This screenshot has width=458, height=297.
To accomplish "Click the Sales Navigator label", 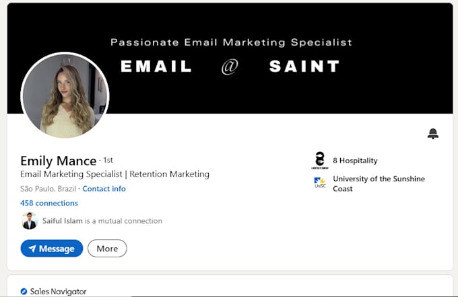I will 58,292.
